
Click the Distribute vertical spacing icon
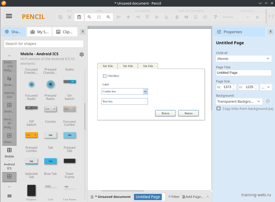coord(205,17)
